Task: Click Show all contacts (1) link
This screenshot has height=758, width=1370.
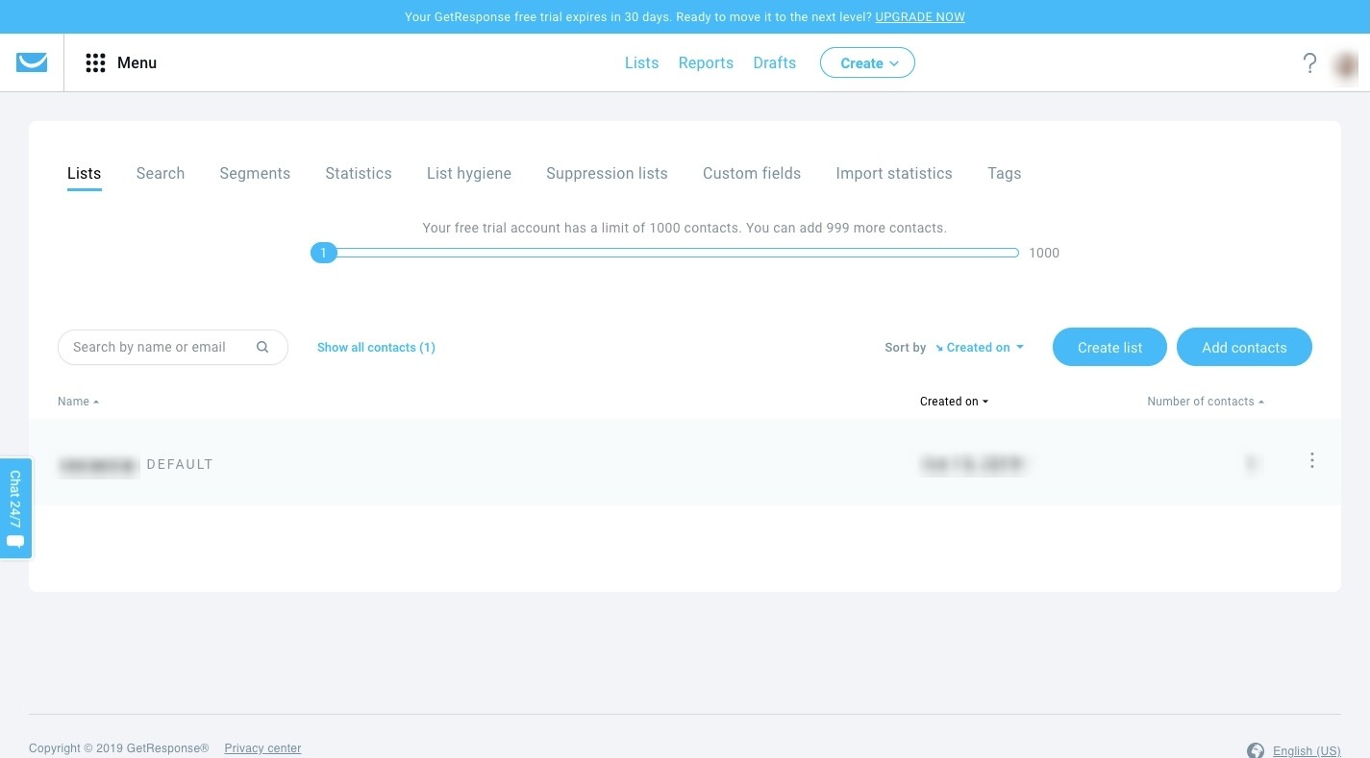Action: pos(376,347)
